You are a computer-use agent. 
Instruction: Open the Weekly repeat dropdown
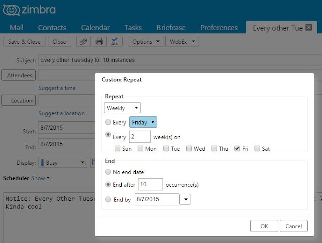122,108
